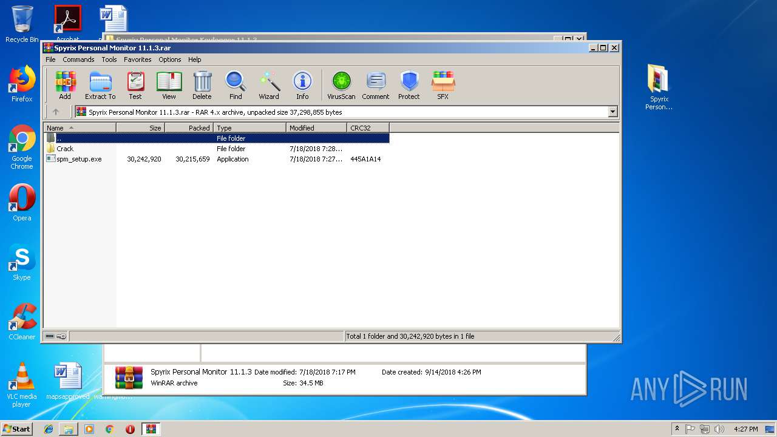Viewport: 777px width, 437px height.
Task: Go up one folder level arrow
Action: click(56, 112)
